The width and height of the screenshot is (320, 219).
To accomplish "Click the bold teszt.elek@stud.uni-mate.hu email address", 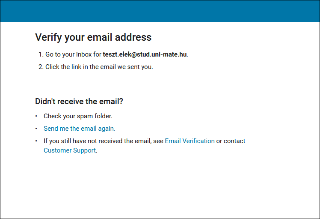I will pos(145,55).
